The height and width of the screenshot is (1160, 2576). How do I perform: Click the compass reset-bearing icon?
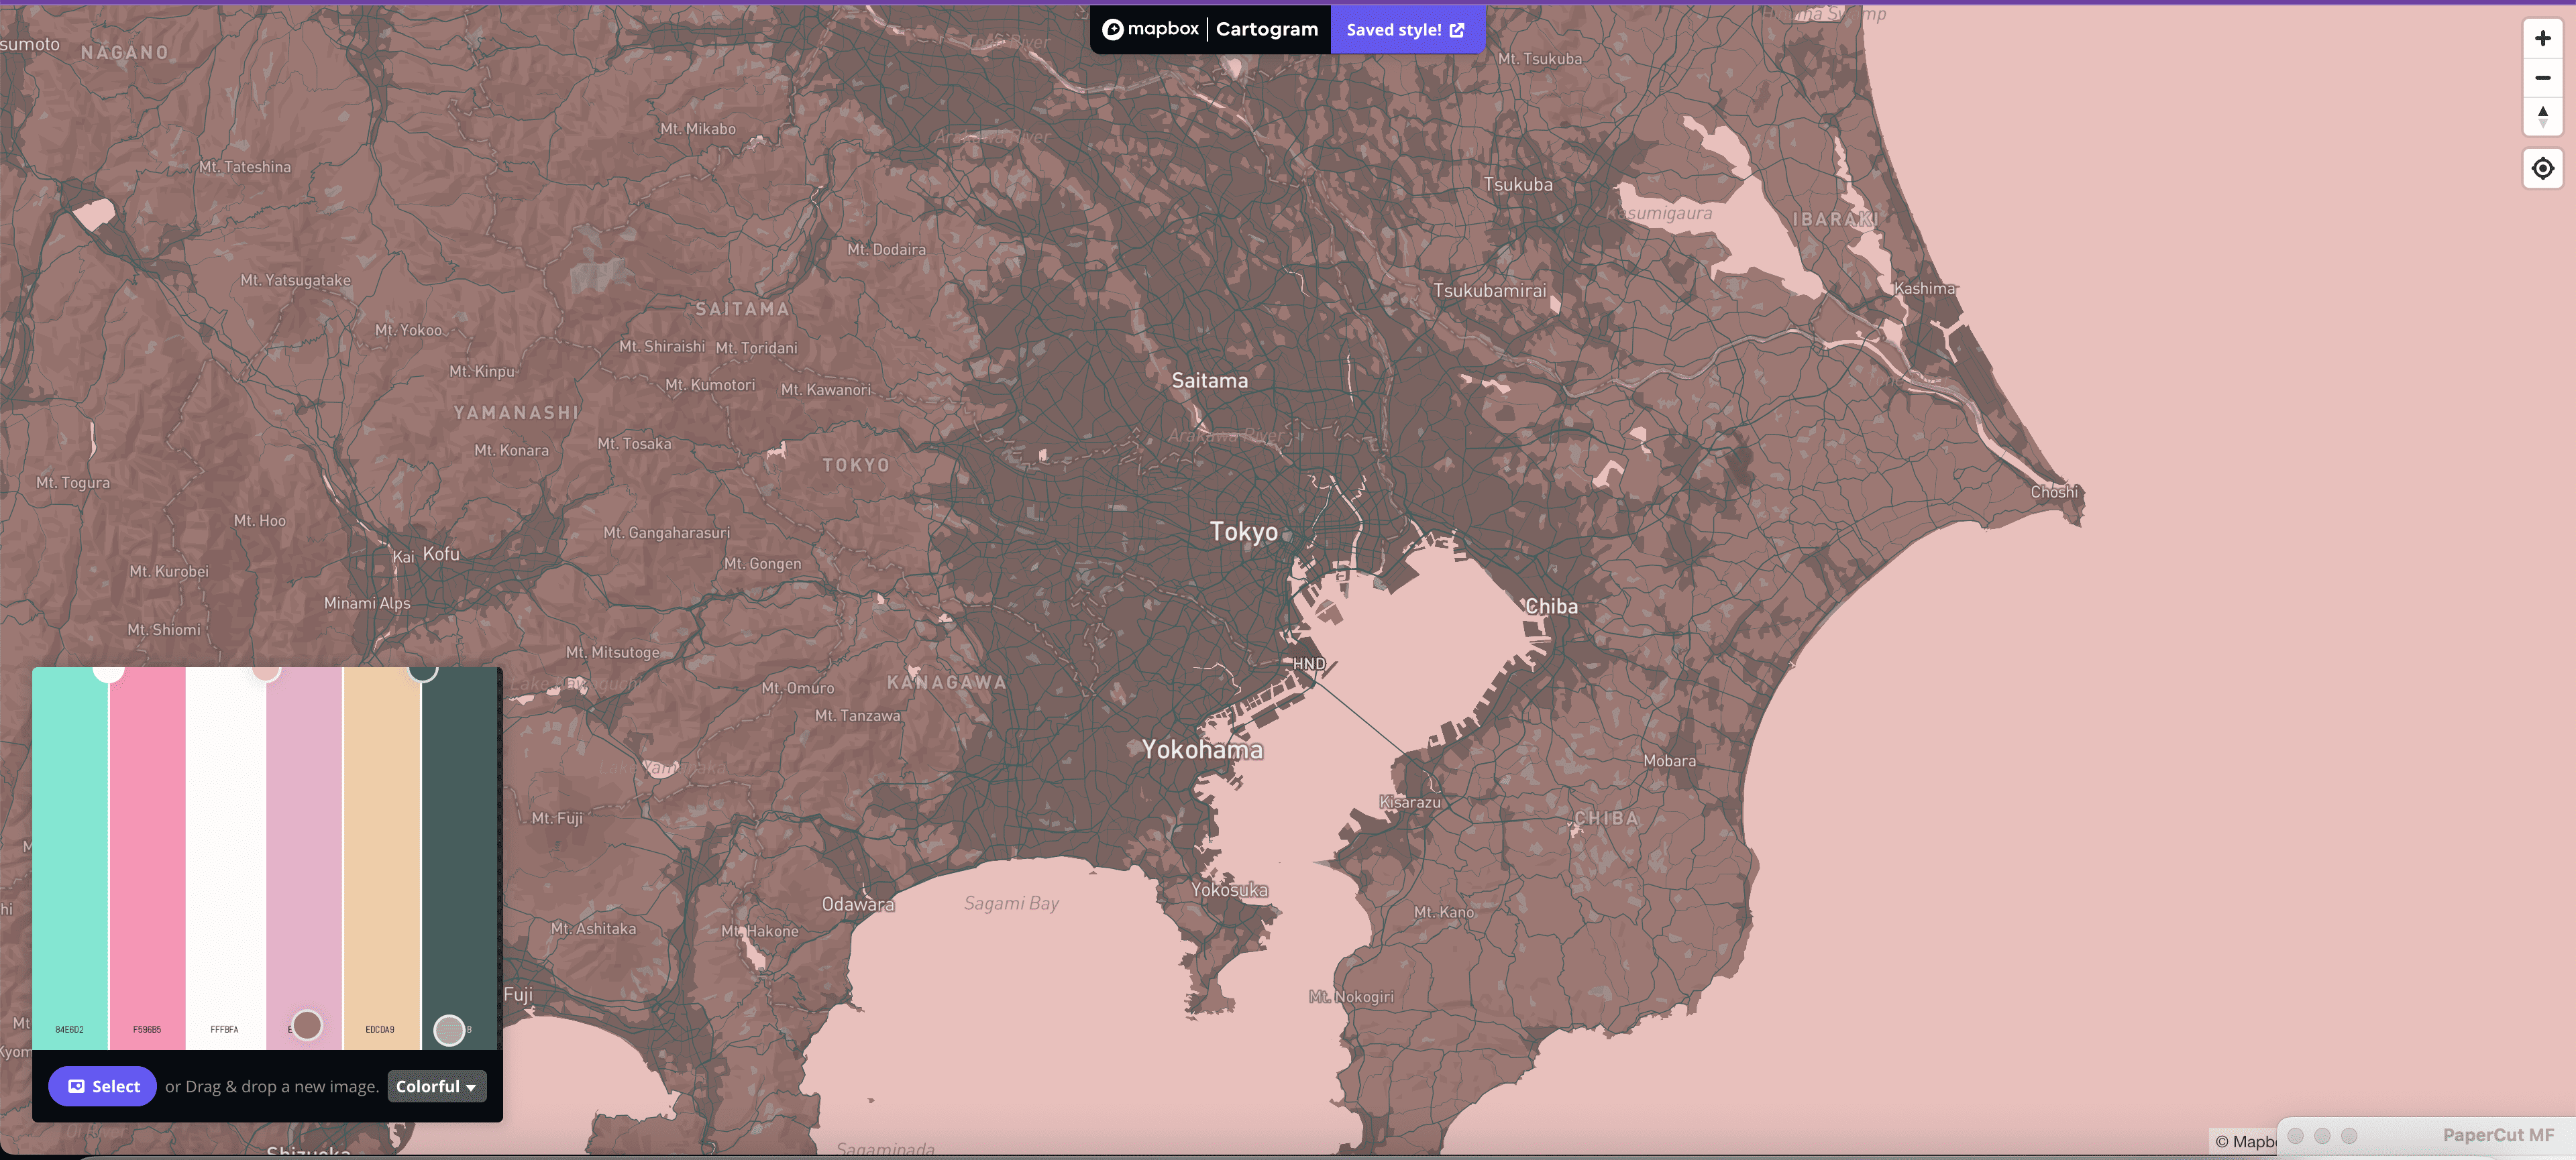(2543, 116)
